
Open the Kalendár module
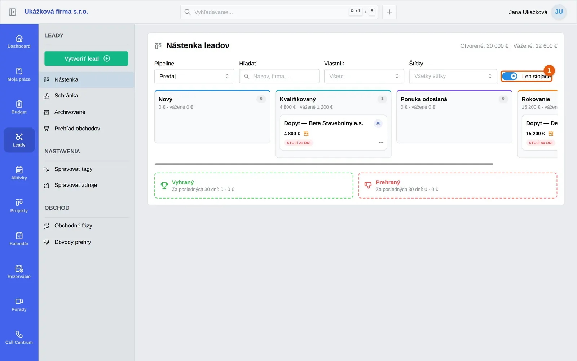click(19, 239)
